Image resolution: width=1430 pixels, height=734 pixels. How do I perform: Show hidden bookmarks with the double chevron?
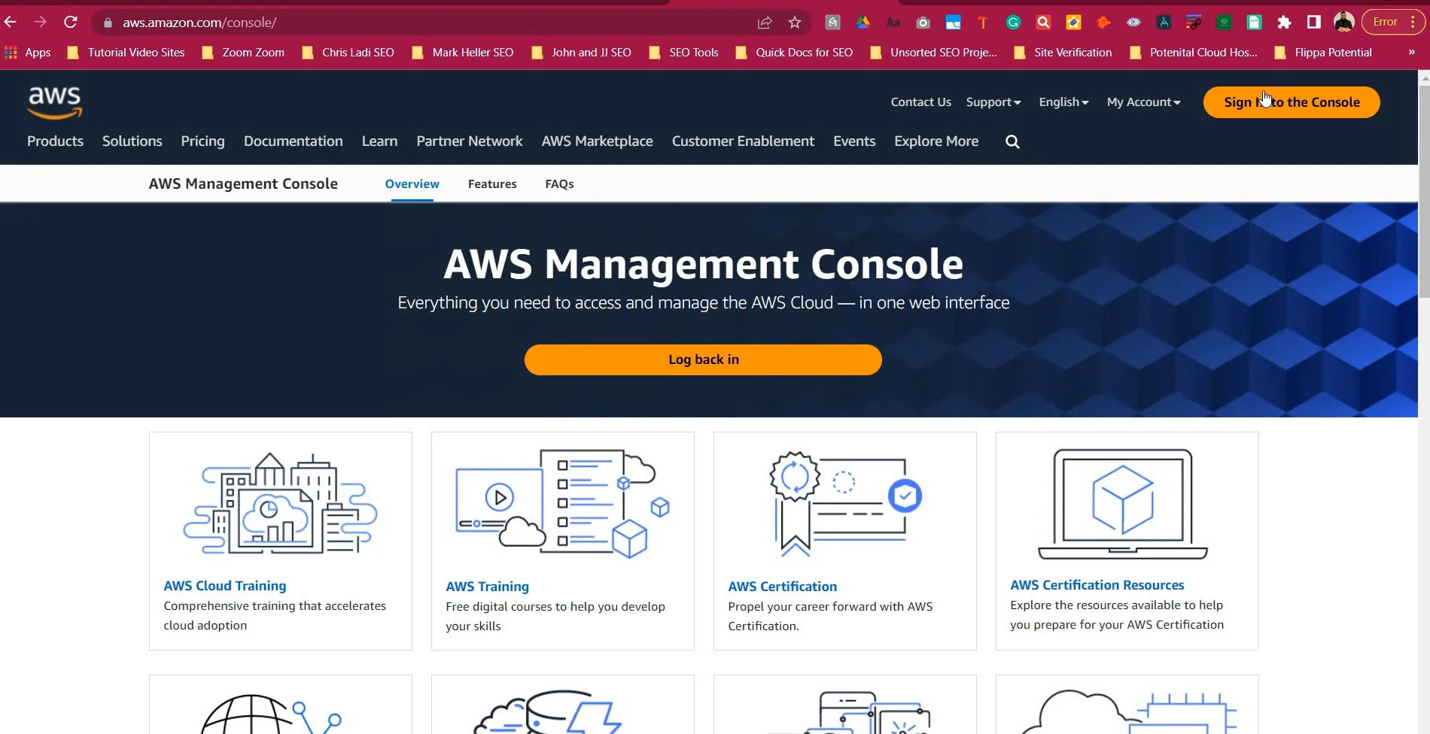[1411, 53]
